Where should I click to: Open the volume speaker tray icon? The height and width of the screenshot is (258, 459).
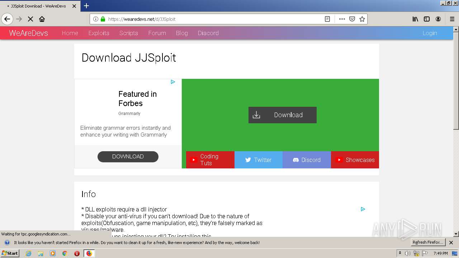408,253
